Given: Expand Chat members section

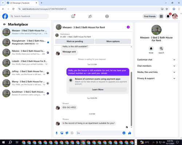Looking at the screenshot, I should [156, 66].
